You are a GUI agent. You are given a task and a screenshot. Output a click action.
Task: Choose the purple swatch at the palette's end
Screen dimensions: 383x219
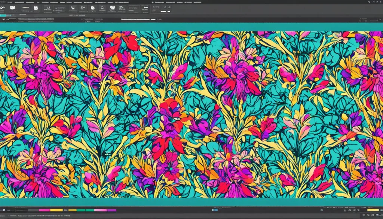(x=111, y=210)
